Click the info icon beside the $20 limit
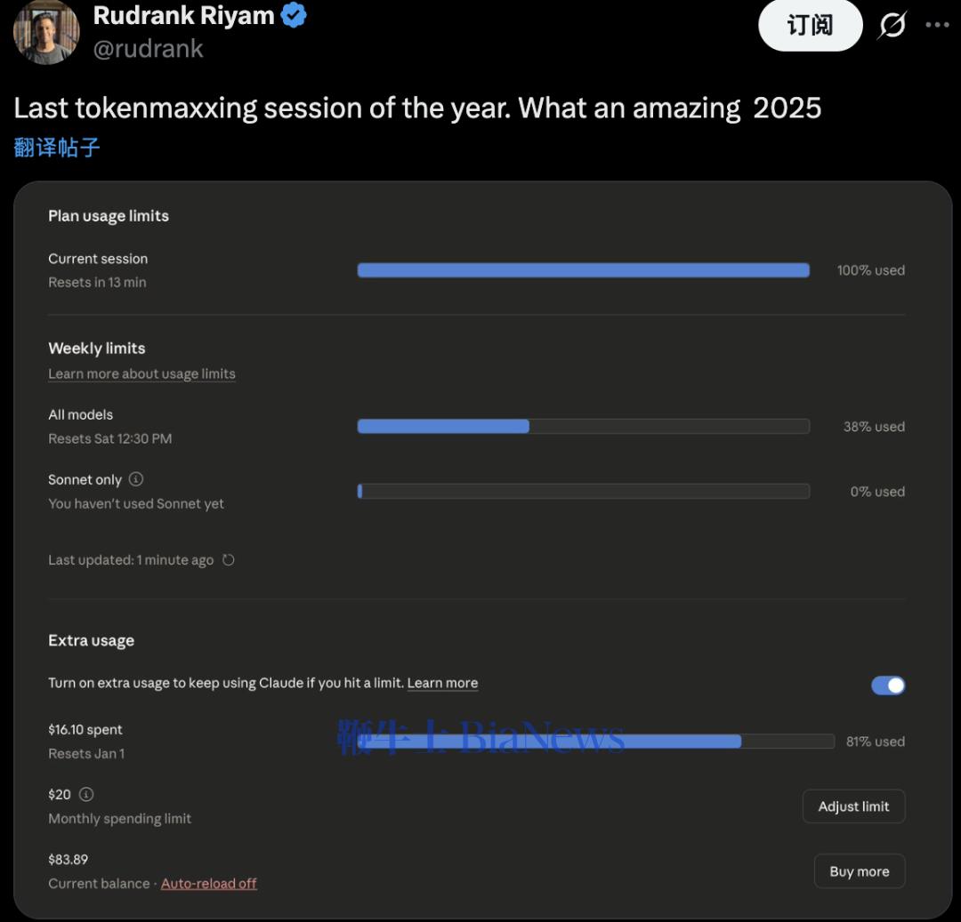The height and width of the screenshot is (922, 961). 86,794
